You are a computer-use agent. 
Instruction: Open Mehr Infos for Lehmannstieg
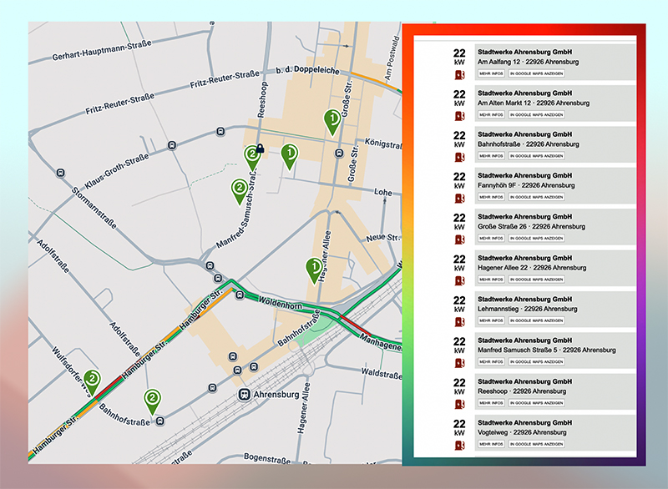pyautogui.click(x=491, y=320)
